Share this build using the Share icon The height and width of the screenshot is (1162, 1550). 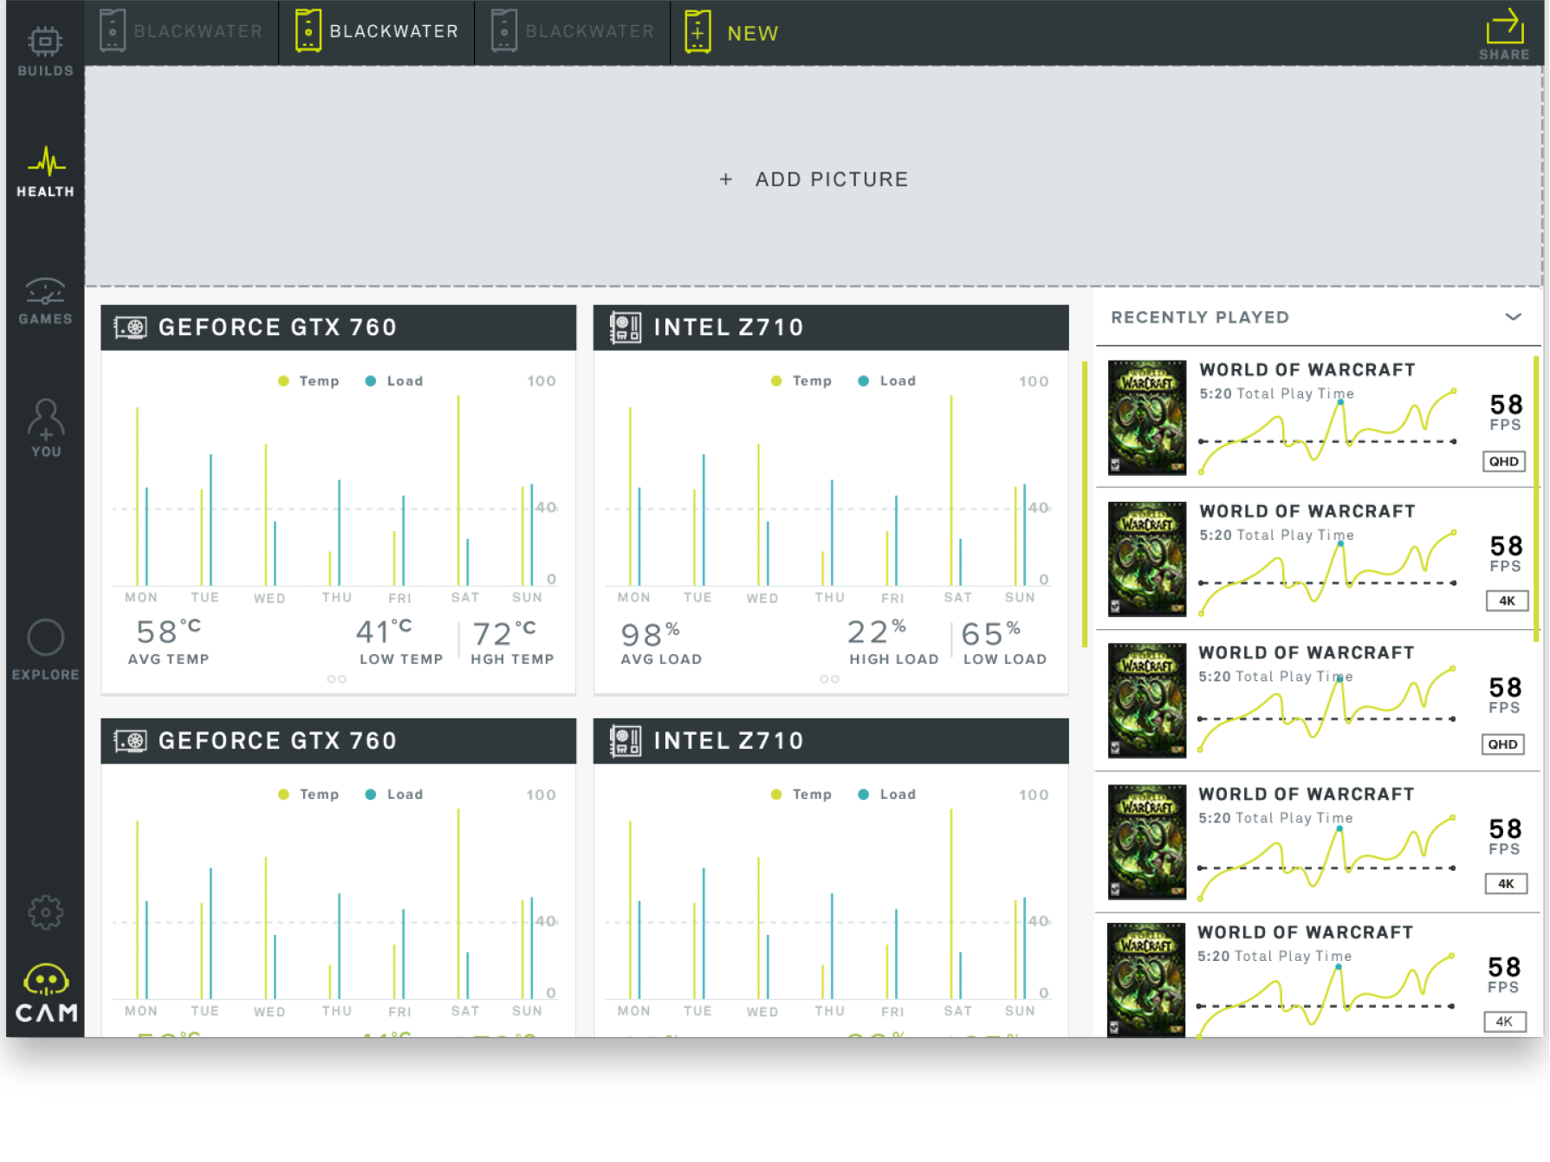1504,34
